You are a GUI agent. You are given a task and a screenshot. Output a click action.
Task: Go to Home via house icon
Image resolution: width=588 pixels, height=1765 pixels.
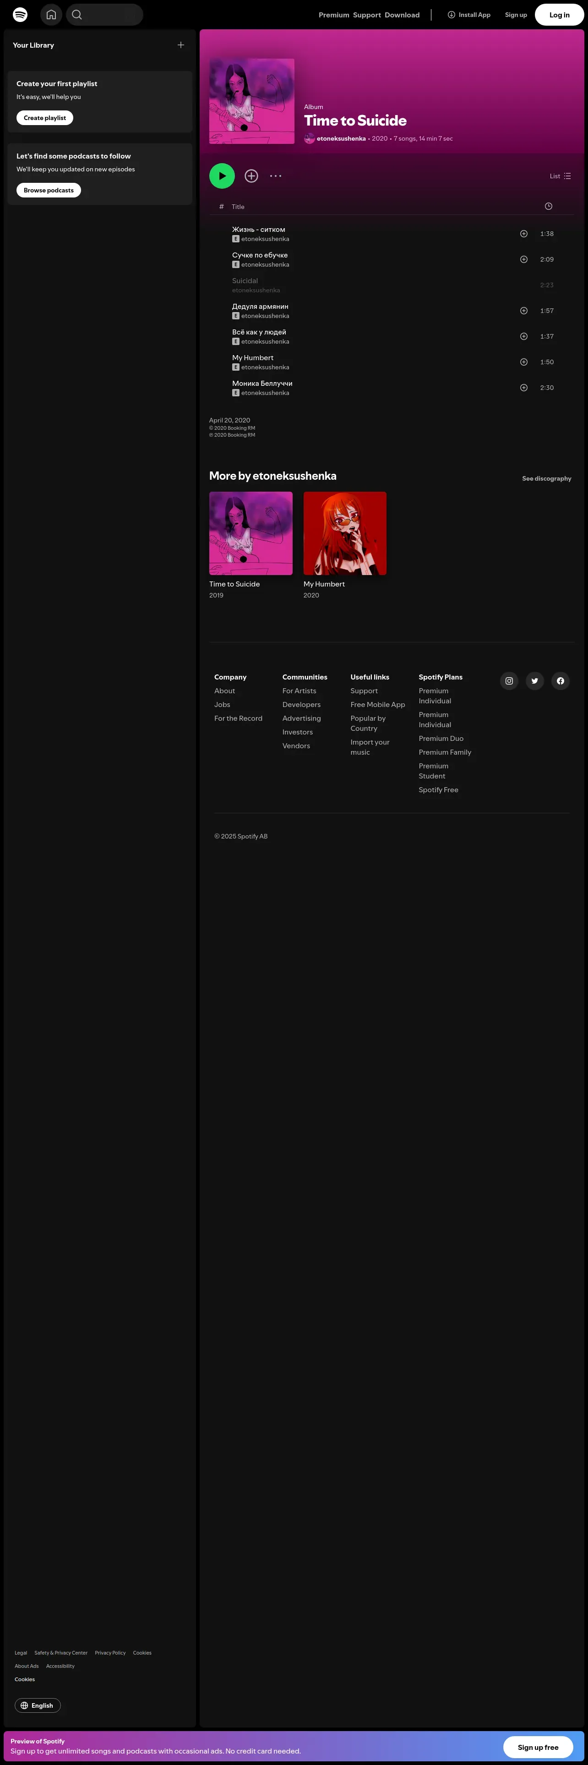(51, 14)
